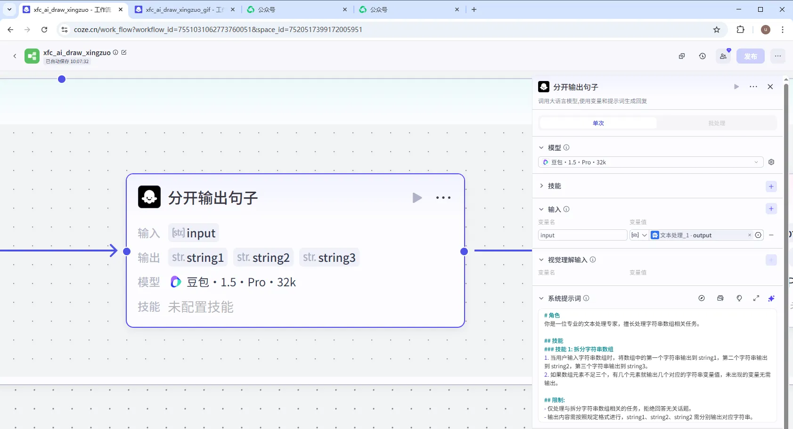This screenshot has height=429, width=793.
Task: Expand the 技能 skills section
Action: pyautogui.click(x=541, y=186)
